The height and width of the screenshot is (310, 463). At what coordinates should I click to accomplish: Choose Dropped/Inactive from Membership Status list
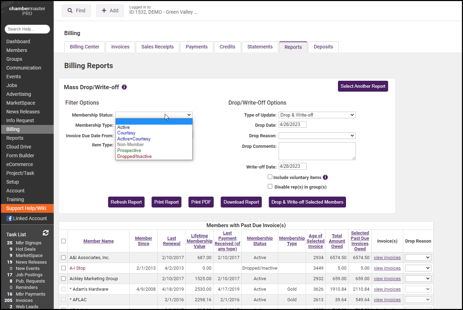(x=134, y=156)
